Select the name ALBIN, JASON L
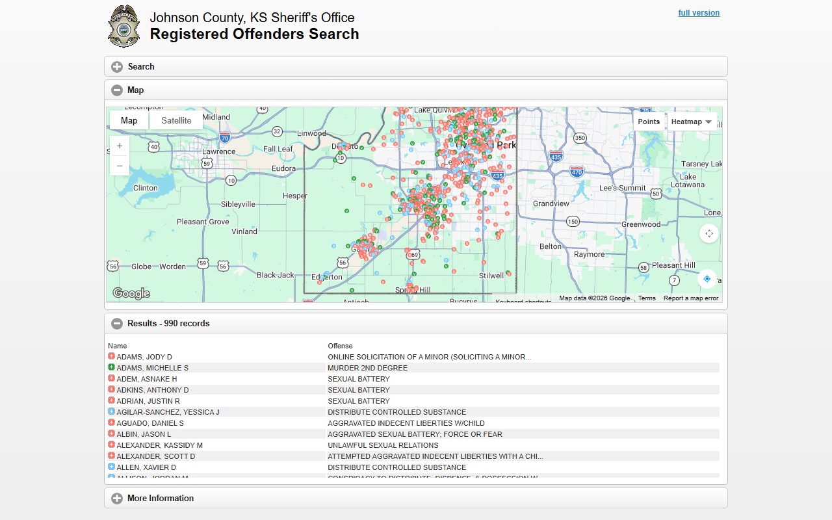The image size is (832, 520). 144,434
